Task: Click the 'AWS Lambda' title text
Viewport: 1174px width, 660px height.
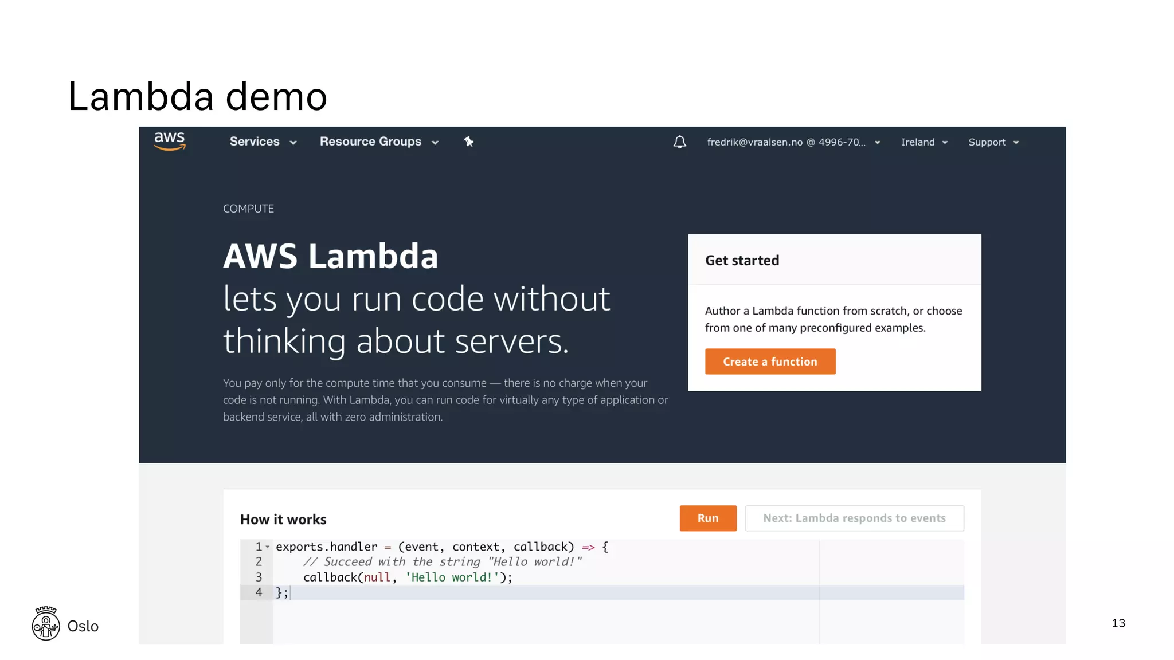Action: (x=331, y=256)
